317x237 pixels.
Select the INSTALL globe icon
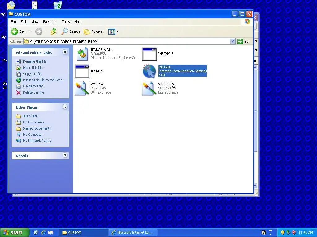tap(149, 71)
